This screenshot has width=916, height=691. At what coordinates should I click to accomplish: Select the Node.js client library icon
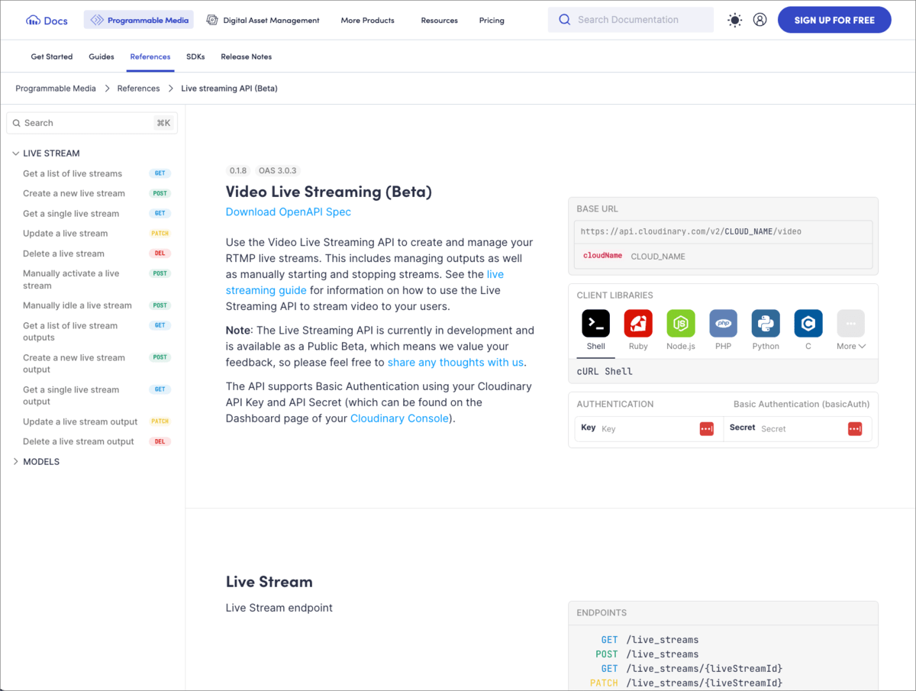click(x=681, y=323)
